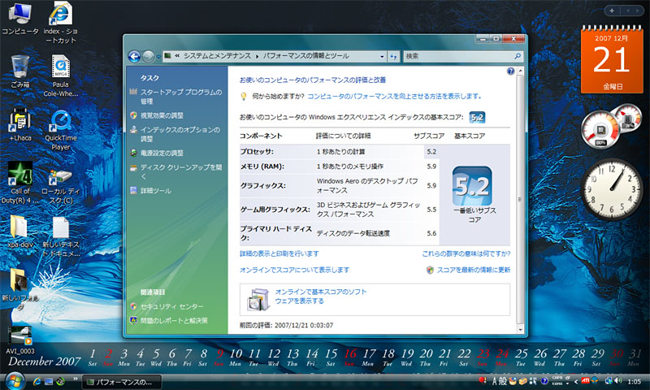Select the index shortcut desktop icon
This screenshot has height=390, width=650.
60,23
